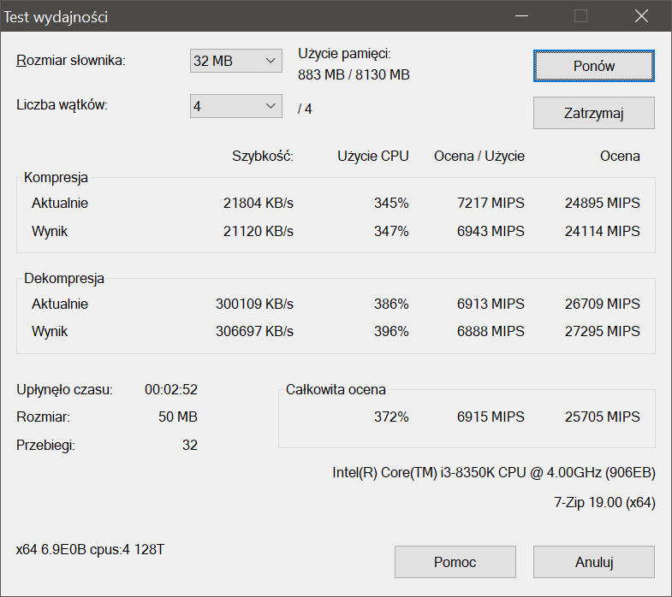
Task: Click the Pomoc button
Action: (x=455, y=562)
